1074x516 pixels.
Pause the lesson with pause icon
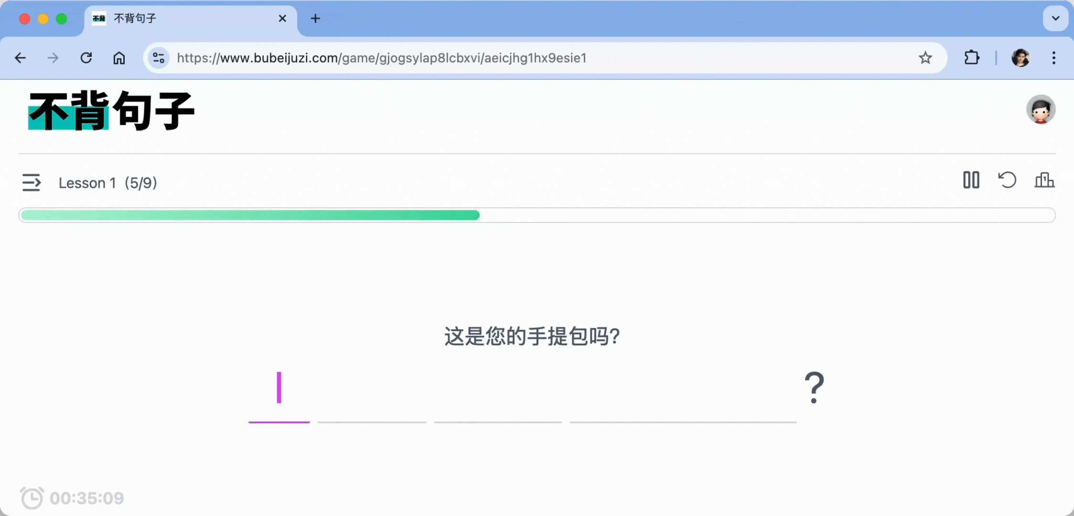tap(971, 180)
